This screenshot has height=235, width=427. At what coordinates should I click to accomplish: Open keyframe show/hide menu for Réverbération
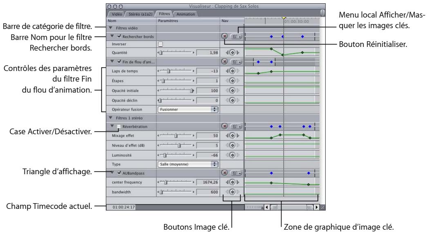236,126
